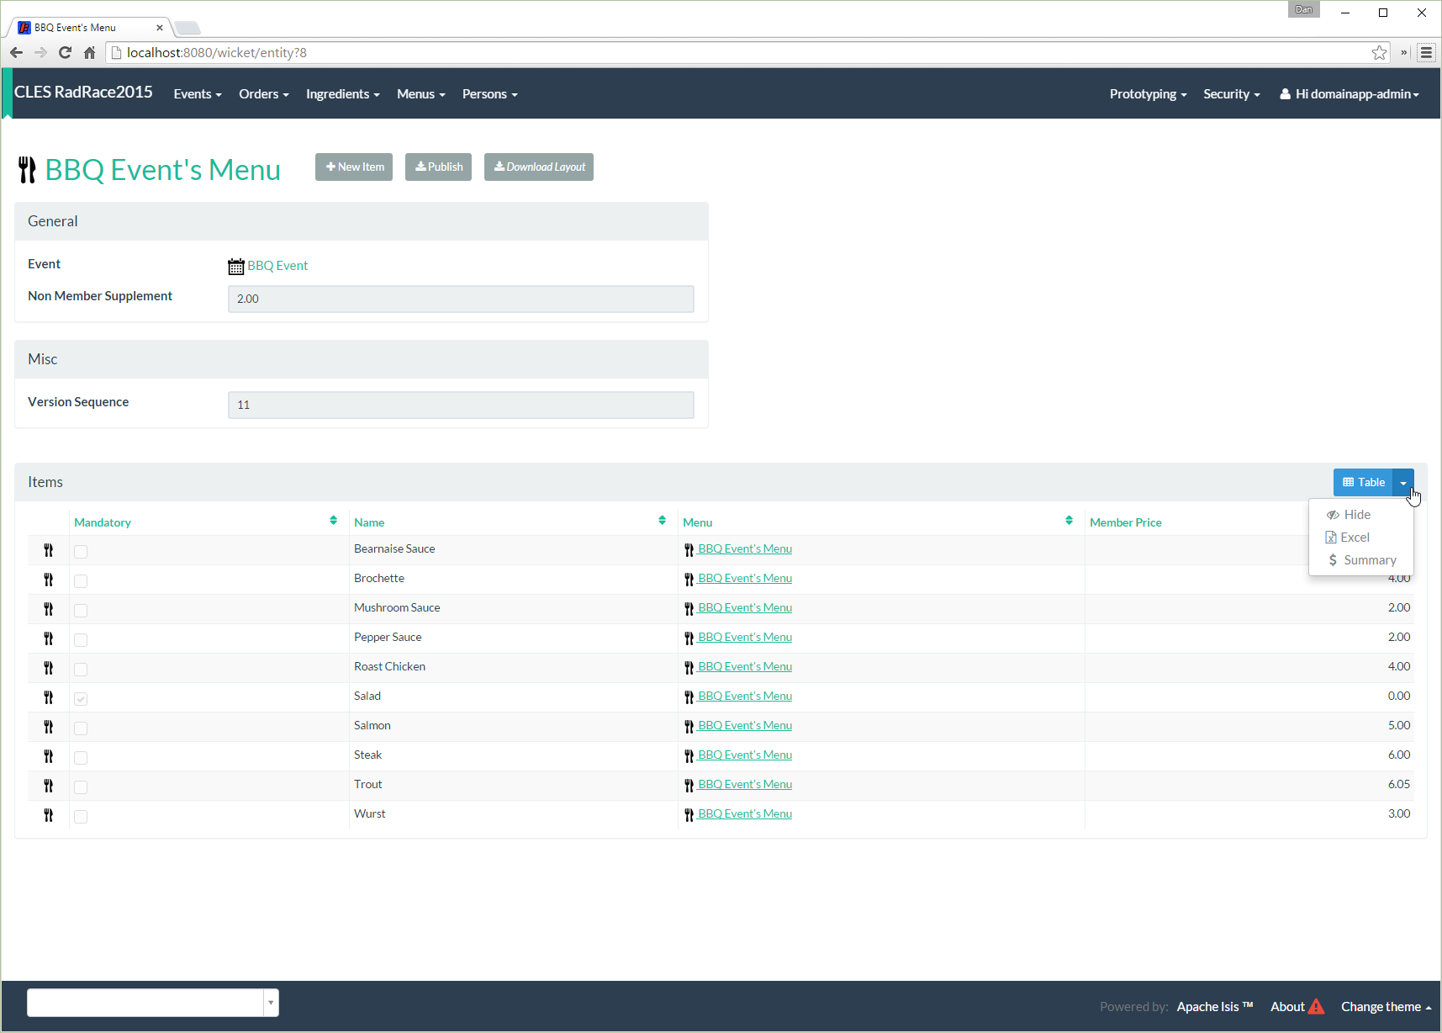
Task: Toggle Mandatory checkbox for Mushroom Sauce
Action: click(81, 611)
